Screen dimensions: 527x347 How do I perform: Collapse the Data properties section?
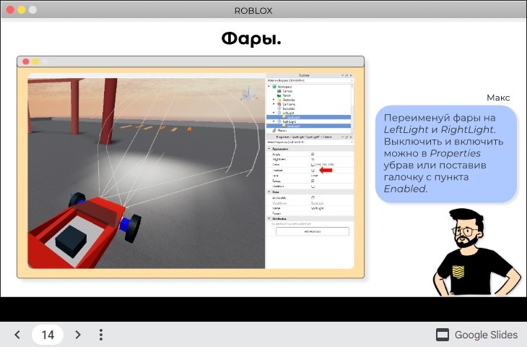(x=269, y=192)
